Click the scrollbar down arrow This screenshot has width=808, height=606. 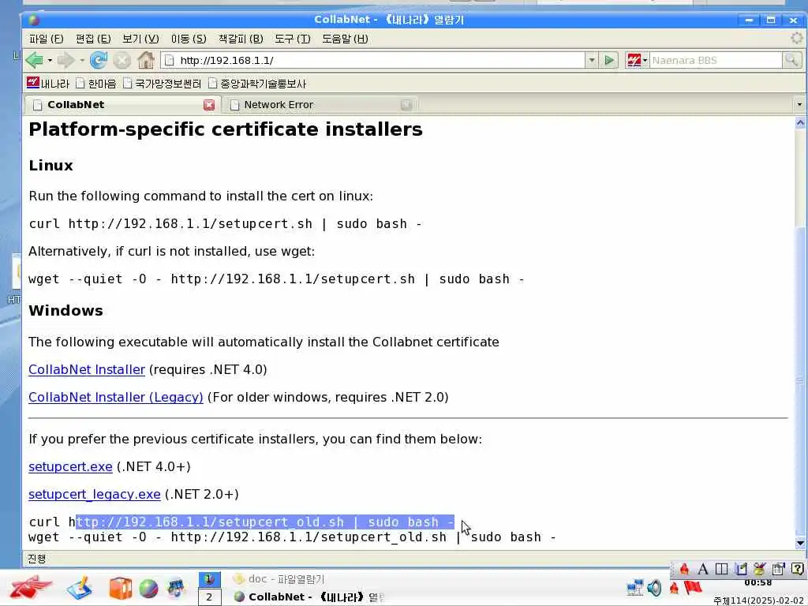800,543
